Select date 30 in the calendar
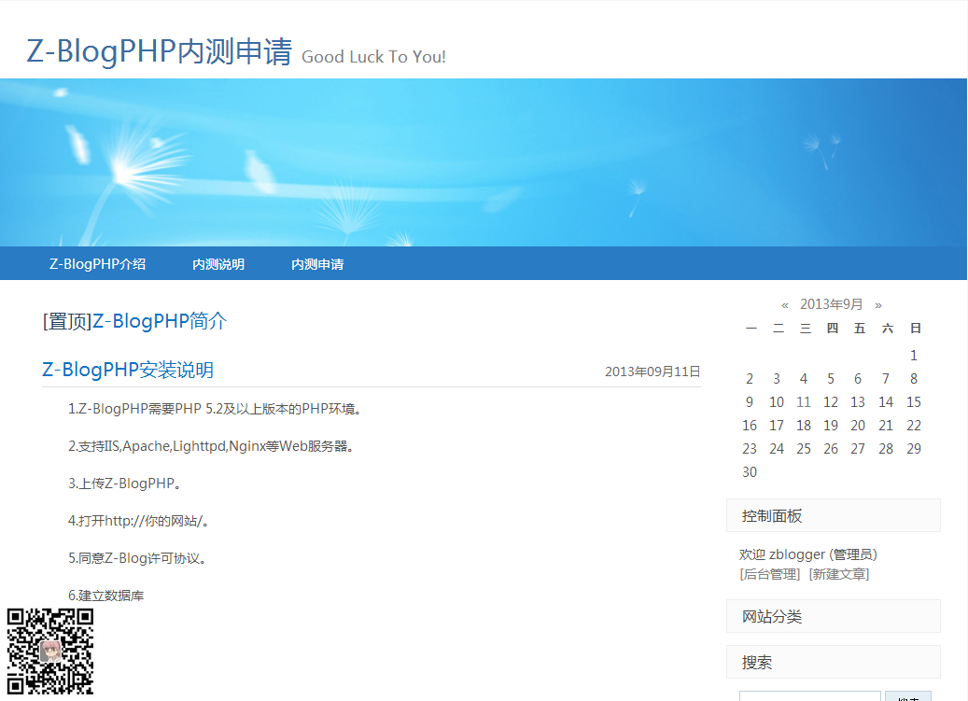This screenshot has width=968, height=701. tap(750, 471)
